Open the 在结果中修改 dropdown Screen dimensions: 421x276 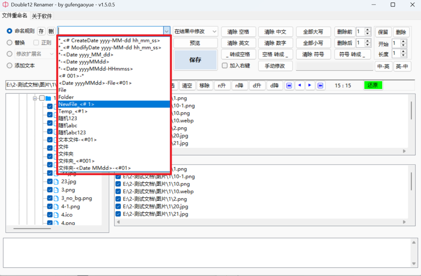point(195,31)
